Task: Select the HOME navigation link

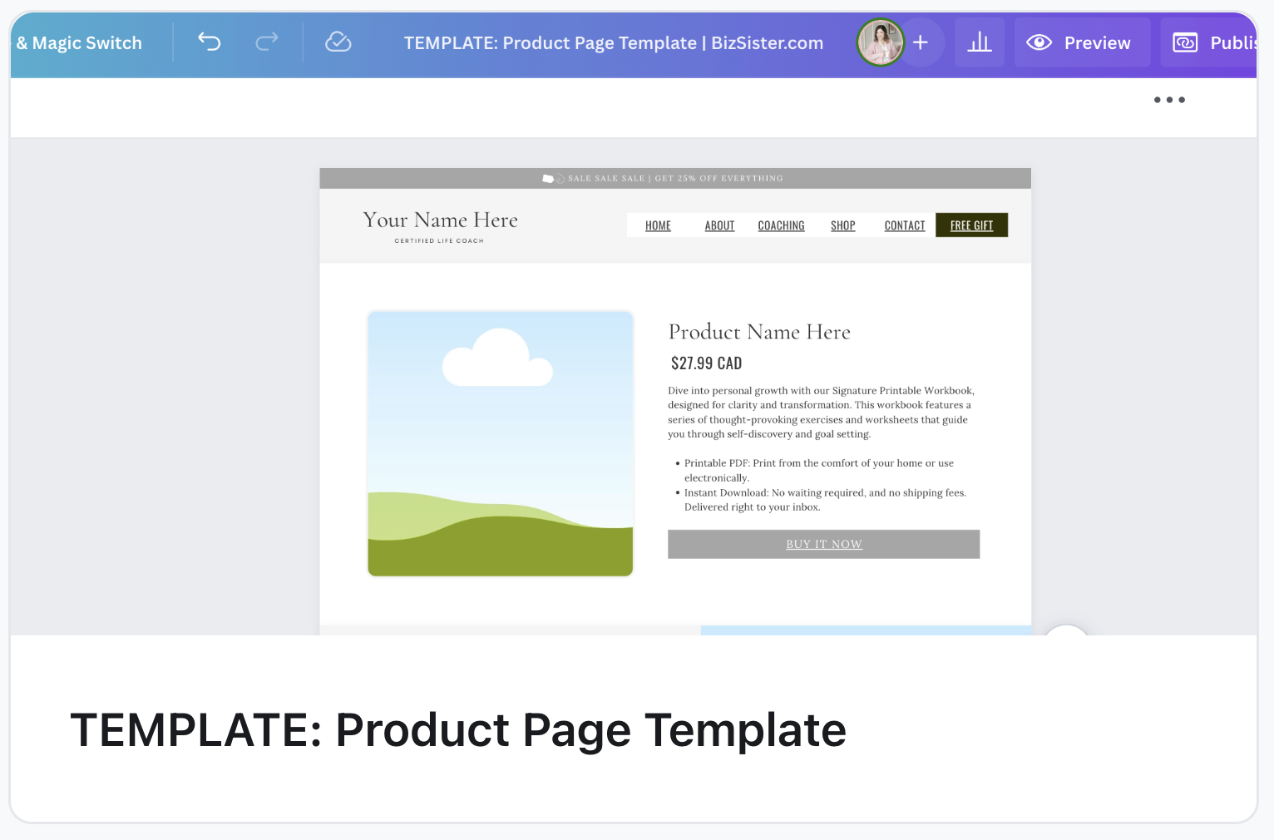Action: (x=658, y=225)
